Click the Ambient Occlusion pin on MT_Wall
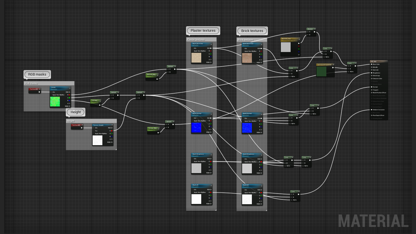The height and width of the screenshot is (234, 416). point(372,110)
